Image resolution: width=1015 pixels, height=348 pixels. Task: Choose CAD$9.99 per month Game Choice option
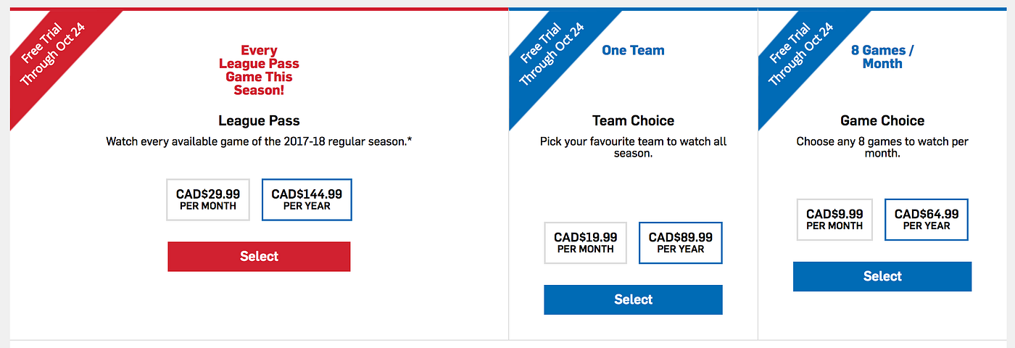click(x=834, y=220)
